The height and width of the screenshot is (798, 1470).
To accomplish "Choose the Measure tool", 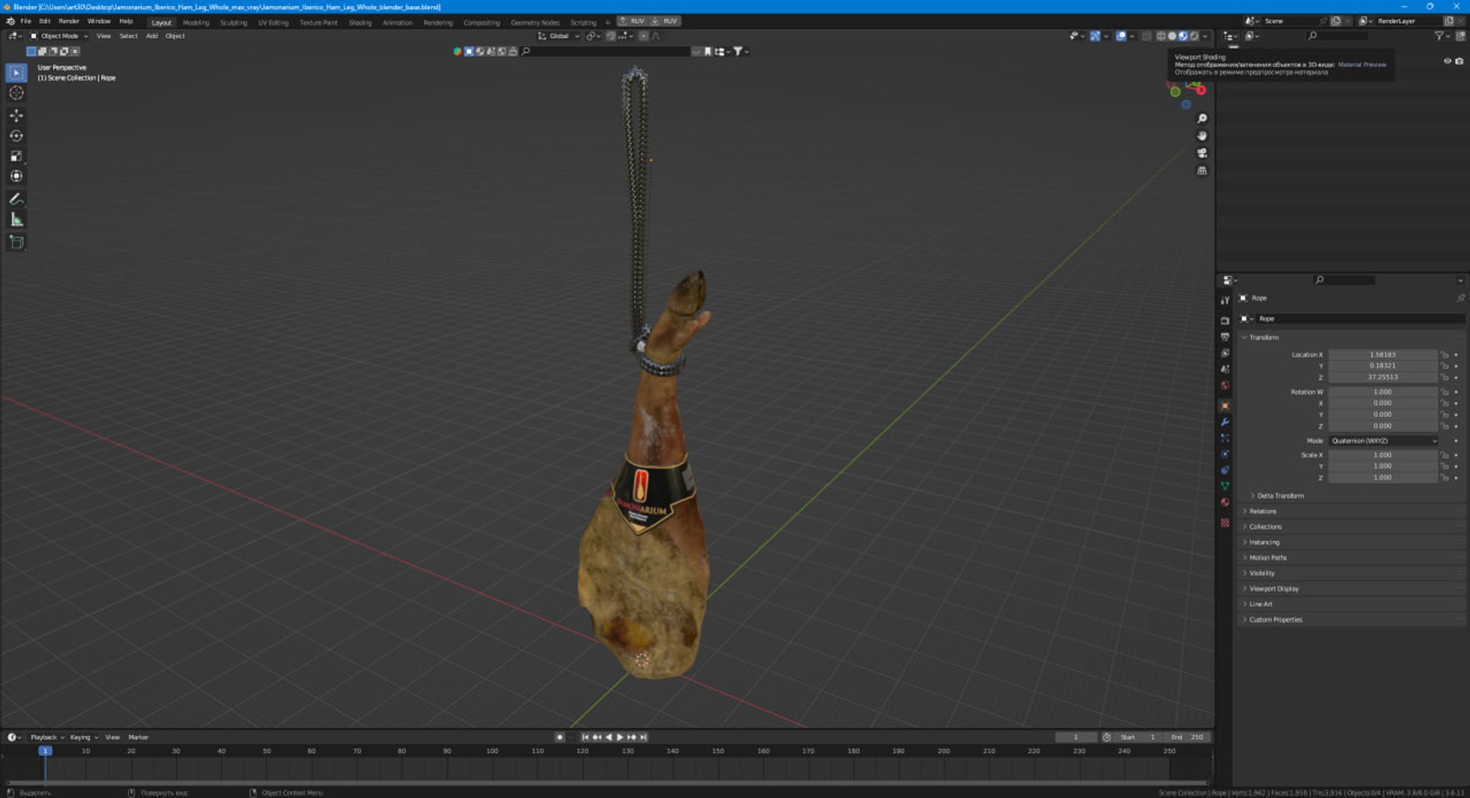I will [x=16, y=220].
